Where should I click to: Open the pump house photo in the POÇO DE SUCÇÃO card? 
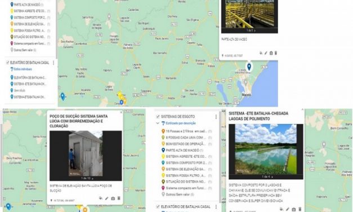click(86, 153)
